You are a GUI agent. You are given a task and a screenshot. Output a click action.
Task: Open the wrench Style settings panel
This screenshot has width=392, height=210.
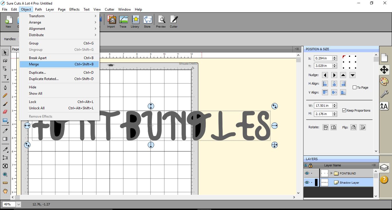(384, 94)
